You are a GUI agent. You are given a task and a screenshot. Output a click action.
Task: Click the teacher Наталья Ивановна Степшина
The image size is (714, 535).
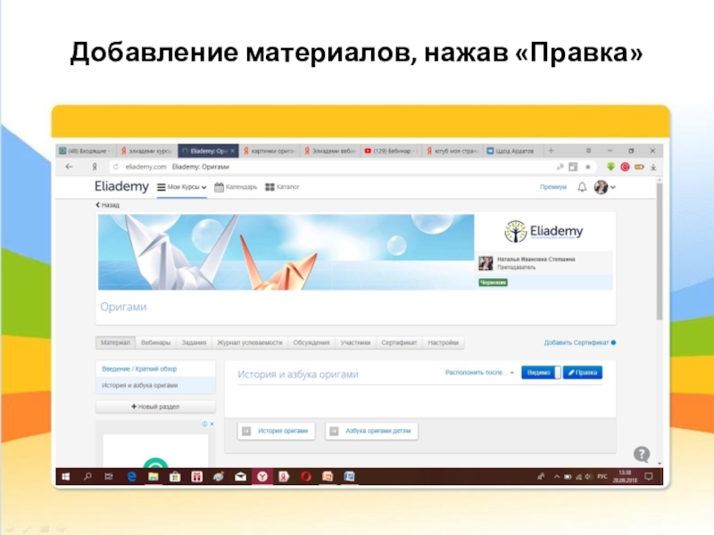[x=536, y=259]
